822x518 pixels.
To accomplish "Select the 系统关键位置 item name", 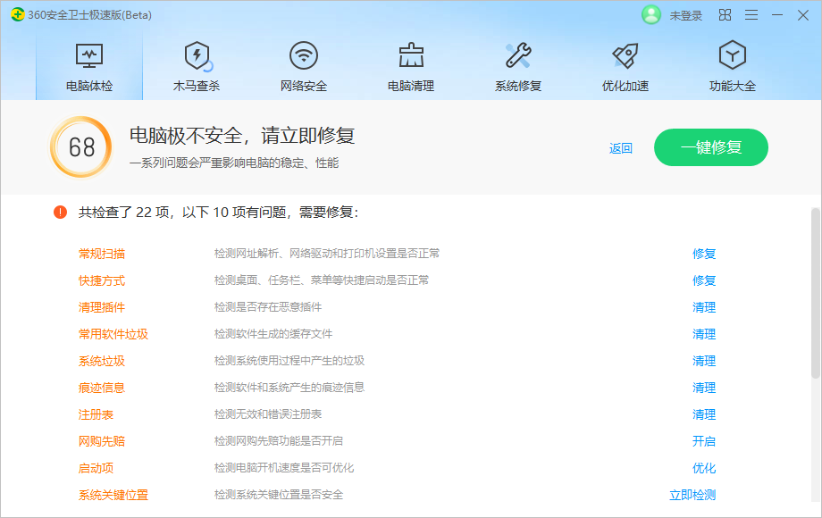I will tap(113, 495).
